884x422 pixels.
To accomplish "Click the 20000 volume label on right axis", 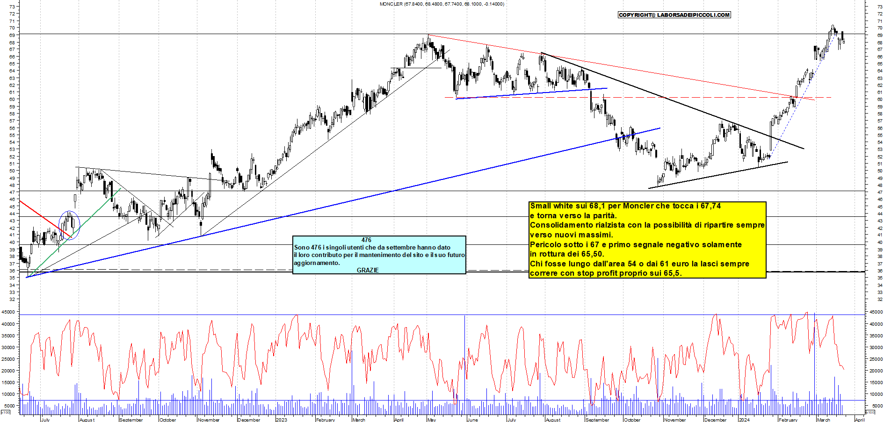I will pos(876,371).
